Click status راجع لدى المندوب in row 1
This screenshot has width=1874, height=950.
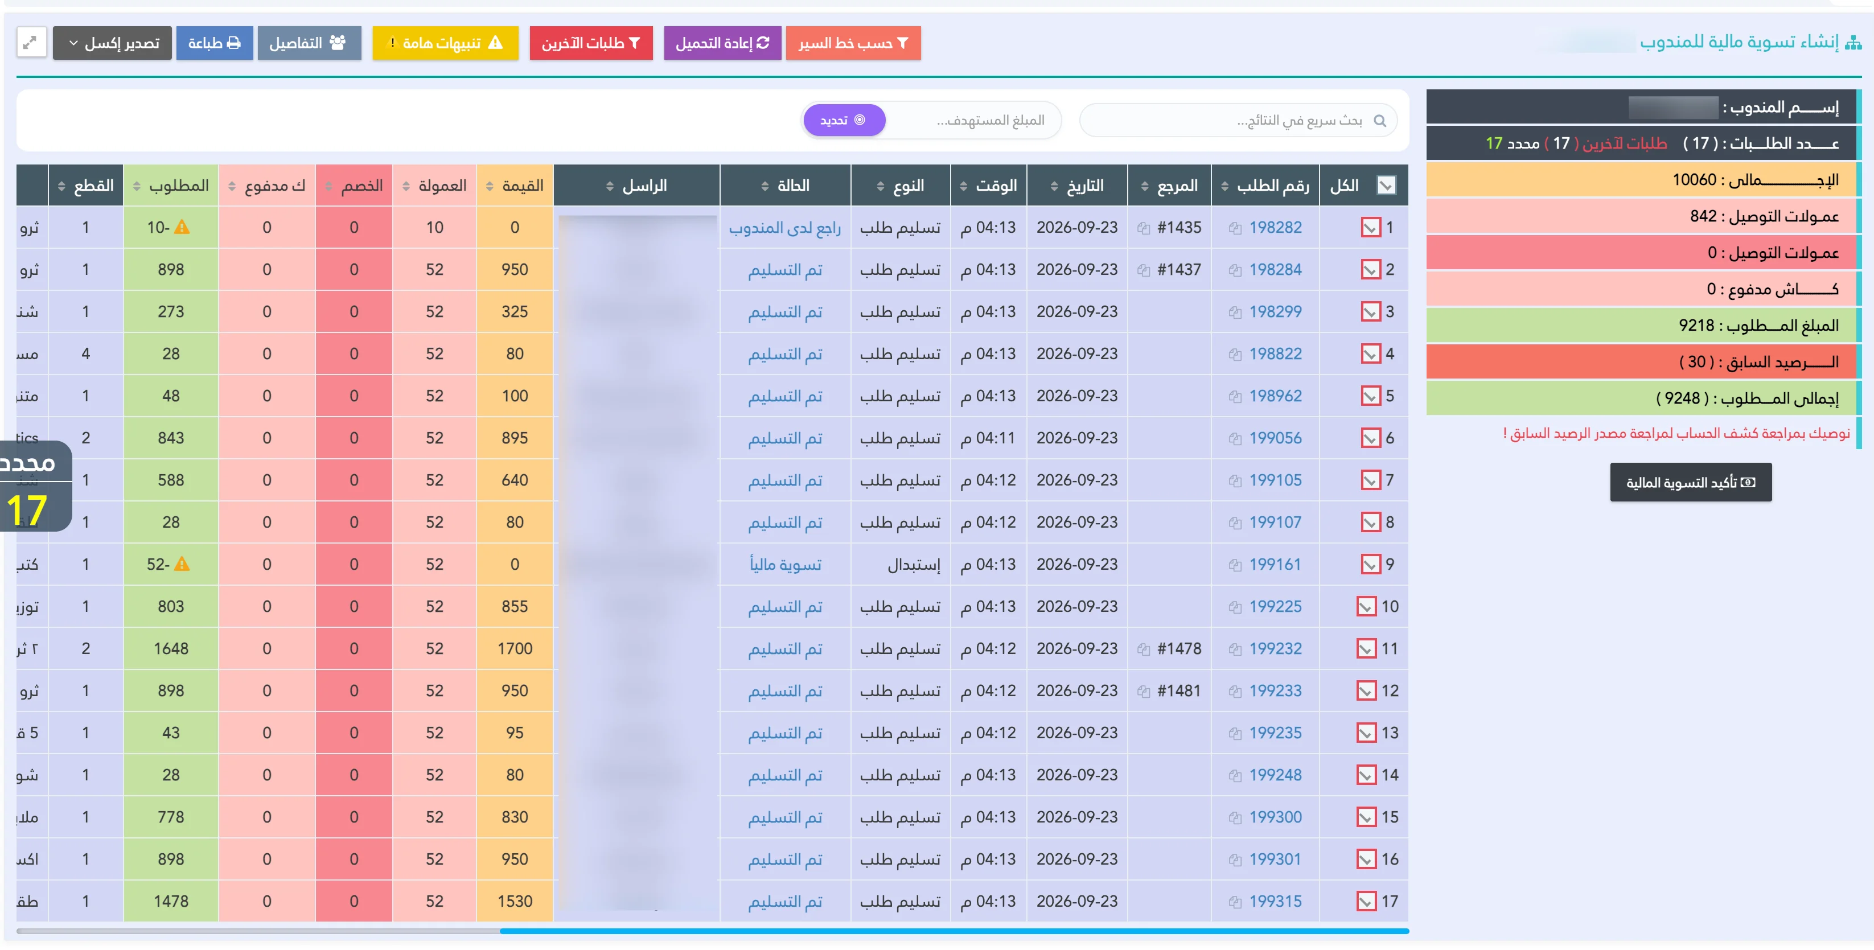click(785, 228)
